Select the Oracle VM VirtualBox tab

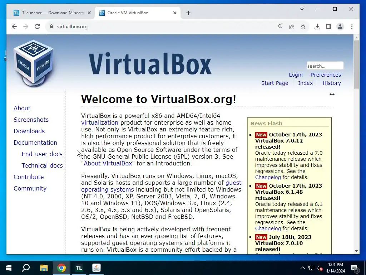[138, 13]
